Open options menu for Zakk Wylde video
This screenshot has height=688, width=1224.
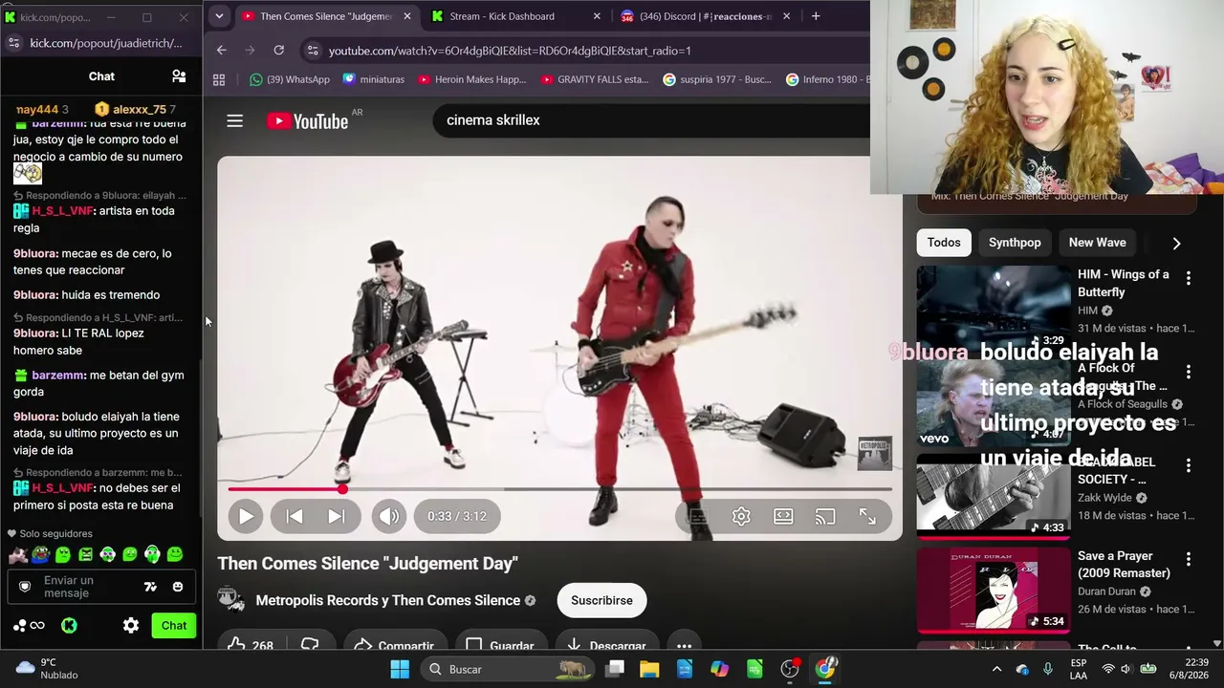click(1189, 465)
